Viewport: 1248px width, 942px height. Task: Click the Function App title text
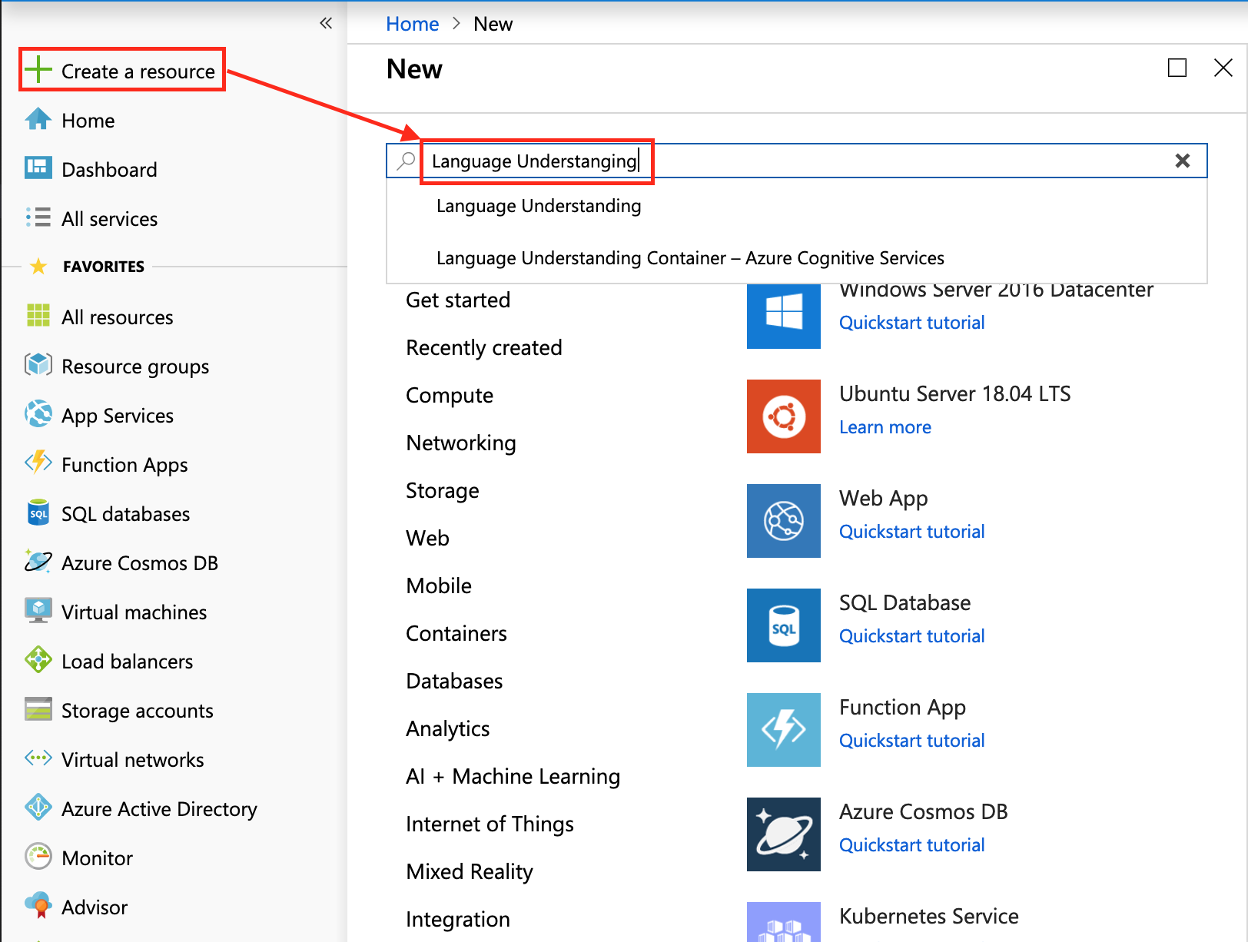point(902,708)
